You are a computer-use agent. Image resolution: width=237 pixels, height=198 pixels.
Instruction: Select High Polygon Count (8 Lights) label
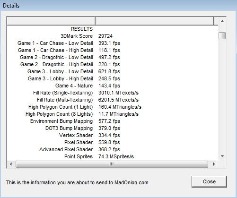59,114
